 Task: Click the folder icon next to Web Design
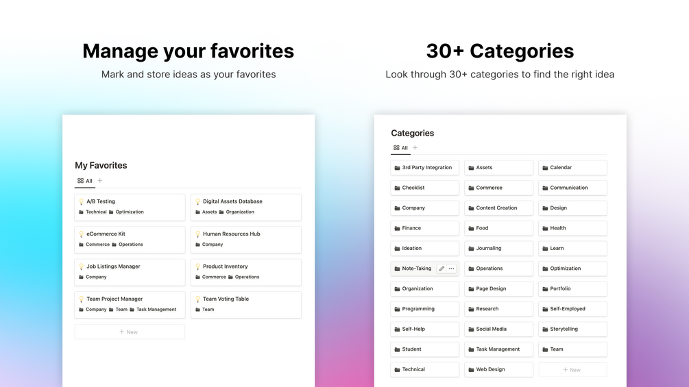tap(471, 370)
